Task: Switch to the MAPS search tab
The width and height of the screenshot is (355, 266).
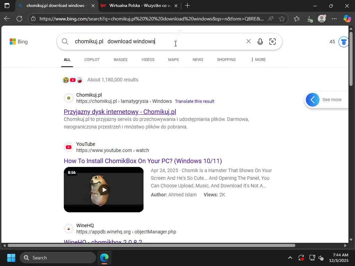Action: [173, 60]
